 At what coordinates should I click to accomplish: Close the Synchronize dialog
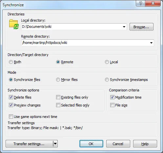click(x=153, y=3)
